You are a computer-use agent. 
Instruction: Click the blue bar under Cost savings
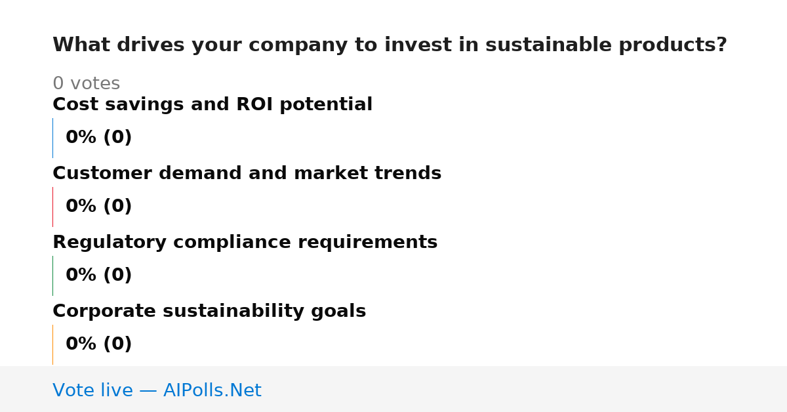[52, 138]
